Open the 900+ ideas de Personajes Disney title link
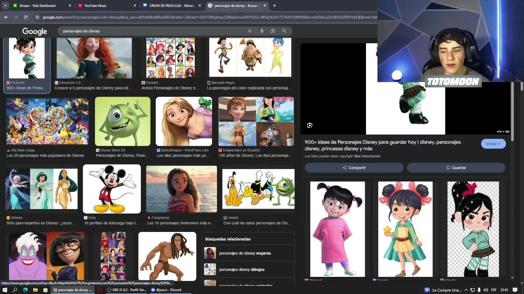The height and width of the screenshot is (294, 524). click(x=383, y=145)
